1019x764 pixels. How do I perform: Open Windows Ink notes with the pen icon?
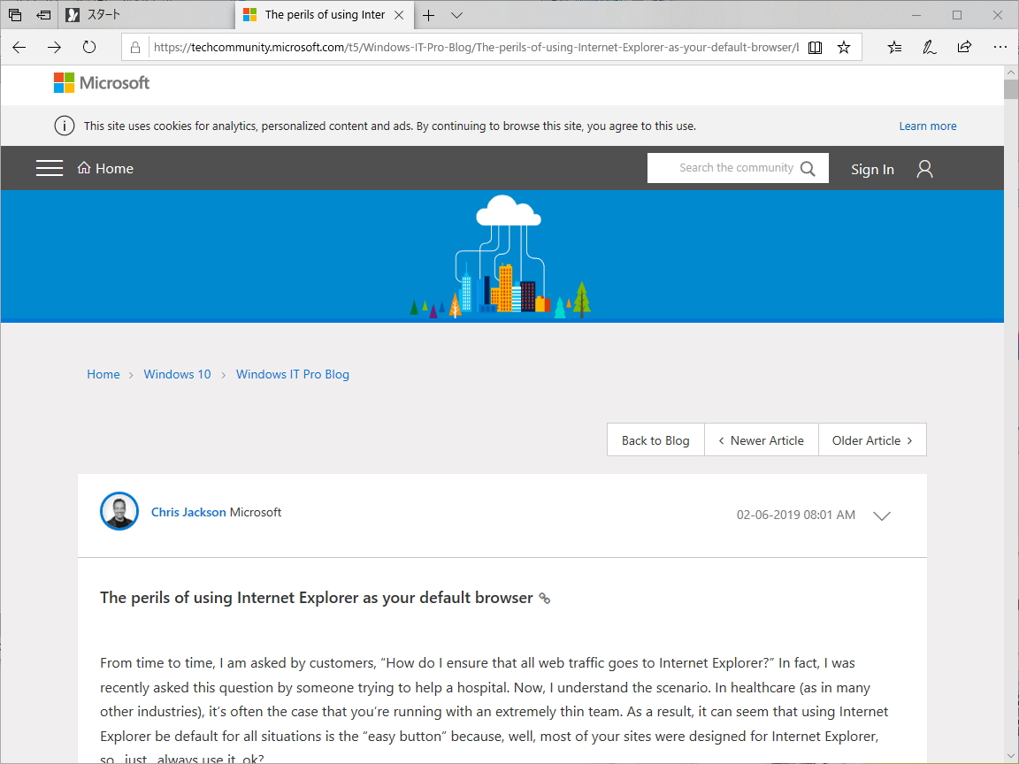(929, 47)
